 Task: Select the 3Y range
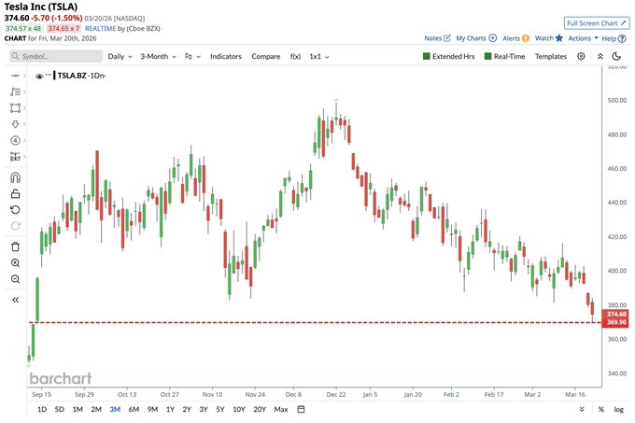tap(204, 409)
